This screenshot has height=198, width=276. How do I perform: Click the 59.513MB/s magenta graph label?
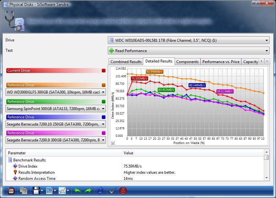click(225, 92)
